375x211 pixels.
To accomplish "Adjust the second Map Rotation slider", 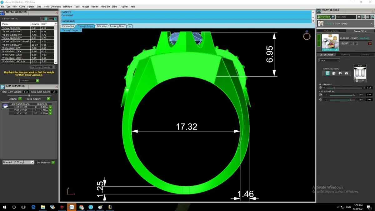I will tap(343, 100).
